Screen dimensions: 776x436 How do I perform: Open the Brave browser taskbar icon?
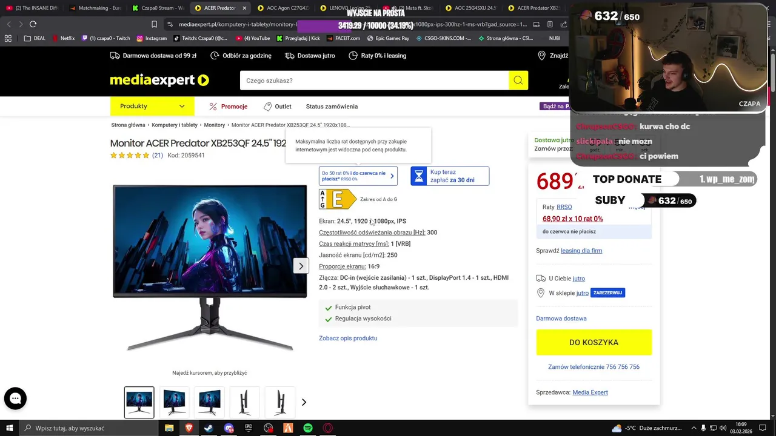click(x=189, y=428)
